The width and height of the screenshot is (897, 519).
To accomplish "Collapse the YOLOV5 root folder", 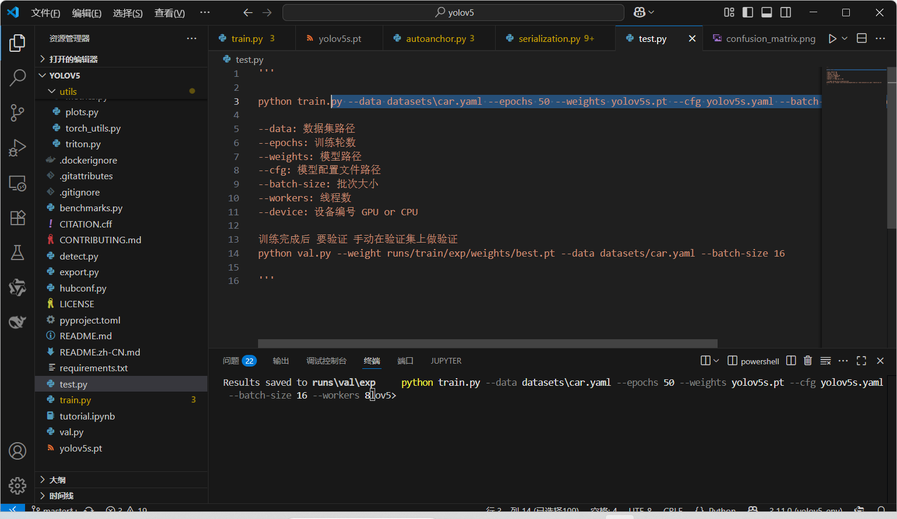I will pyautogui.click(x=121, y=76).
